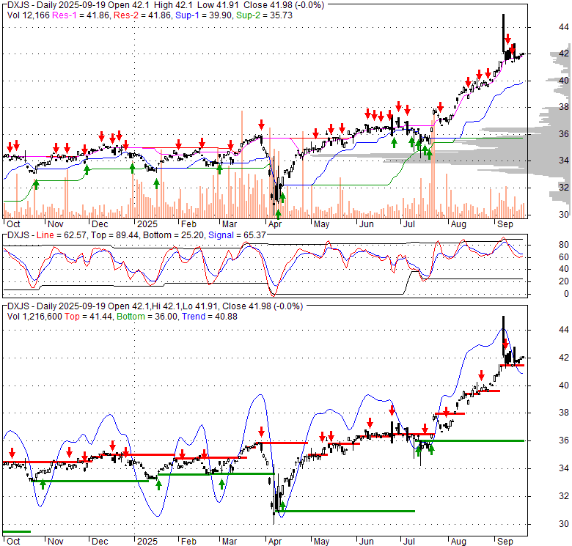Screen dimensions: 572x546
Task: Click the 30 price level on bottom chart
Action: click(564, 524)
